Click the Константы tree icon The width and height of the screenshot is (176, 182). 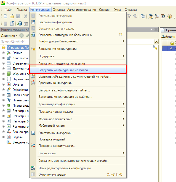click(x=9, y=58)
